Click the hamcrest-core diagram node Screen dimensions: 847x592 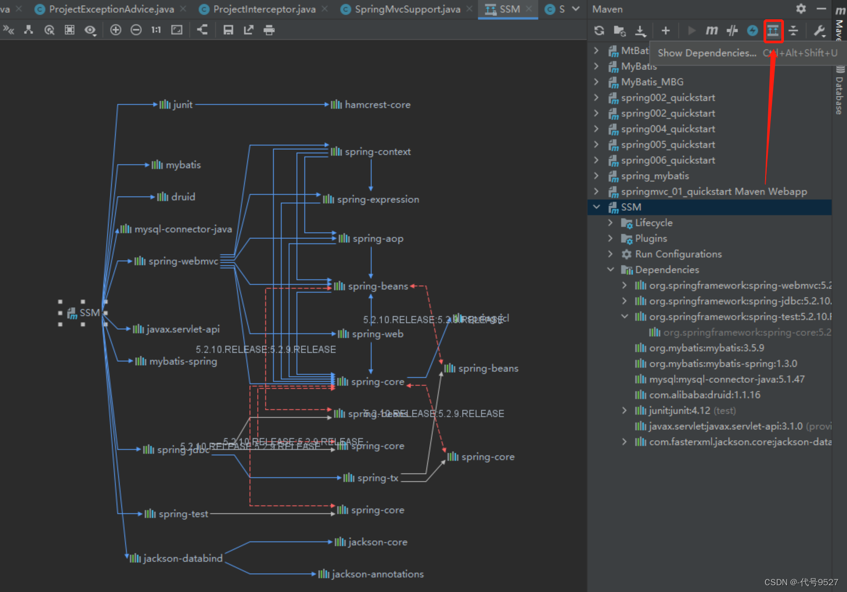click(x=371, y=104)
